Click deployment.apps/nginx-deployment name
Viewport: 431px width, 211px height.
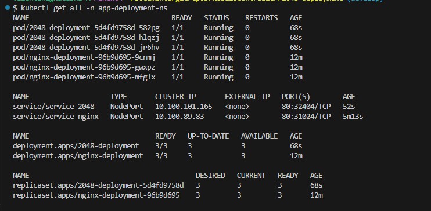point(78,156)
